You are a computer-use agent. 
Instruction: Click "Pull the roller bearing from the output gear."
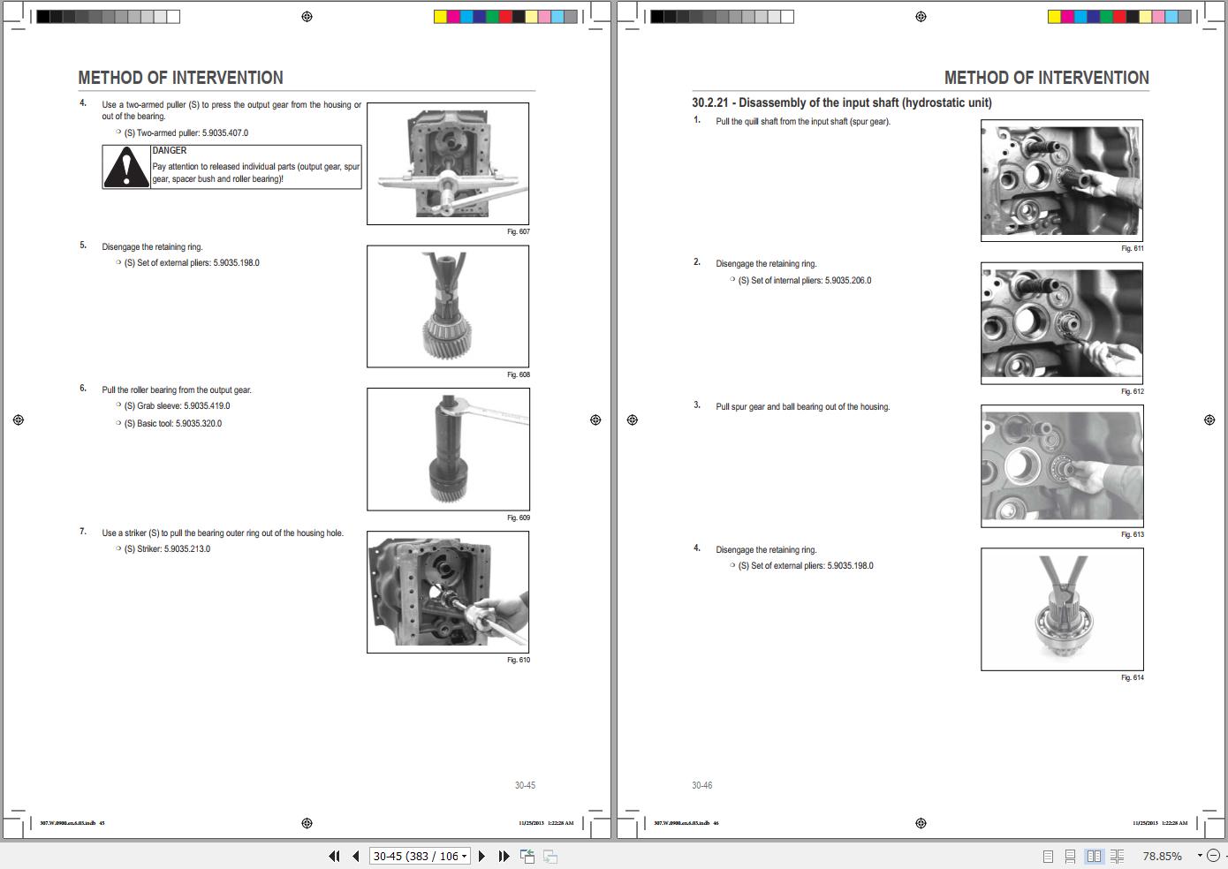pos(177,390)
